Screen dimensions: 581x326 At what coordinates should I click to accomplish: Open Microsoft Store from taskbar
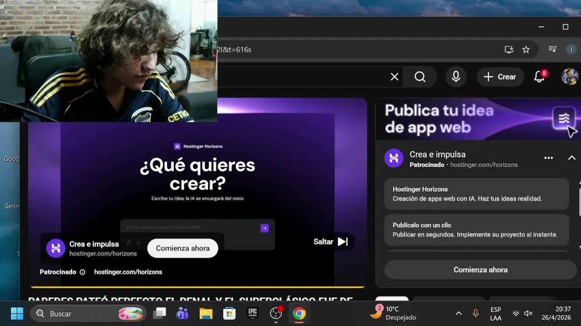click(229, 313)
